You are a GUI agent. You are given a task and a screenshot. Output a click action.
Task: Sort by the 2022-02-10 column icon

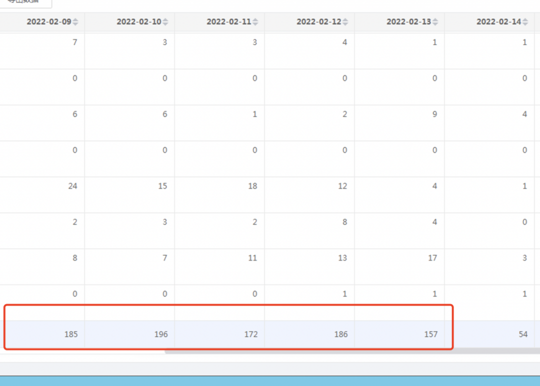tap(165, 22)
